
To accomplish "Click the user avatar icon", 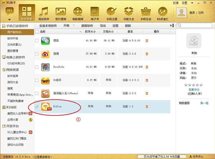I will (x=182, y=12).
